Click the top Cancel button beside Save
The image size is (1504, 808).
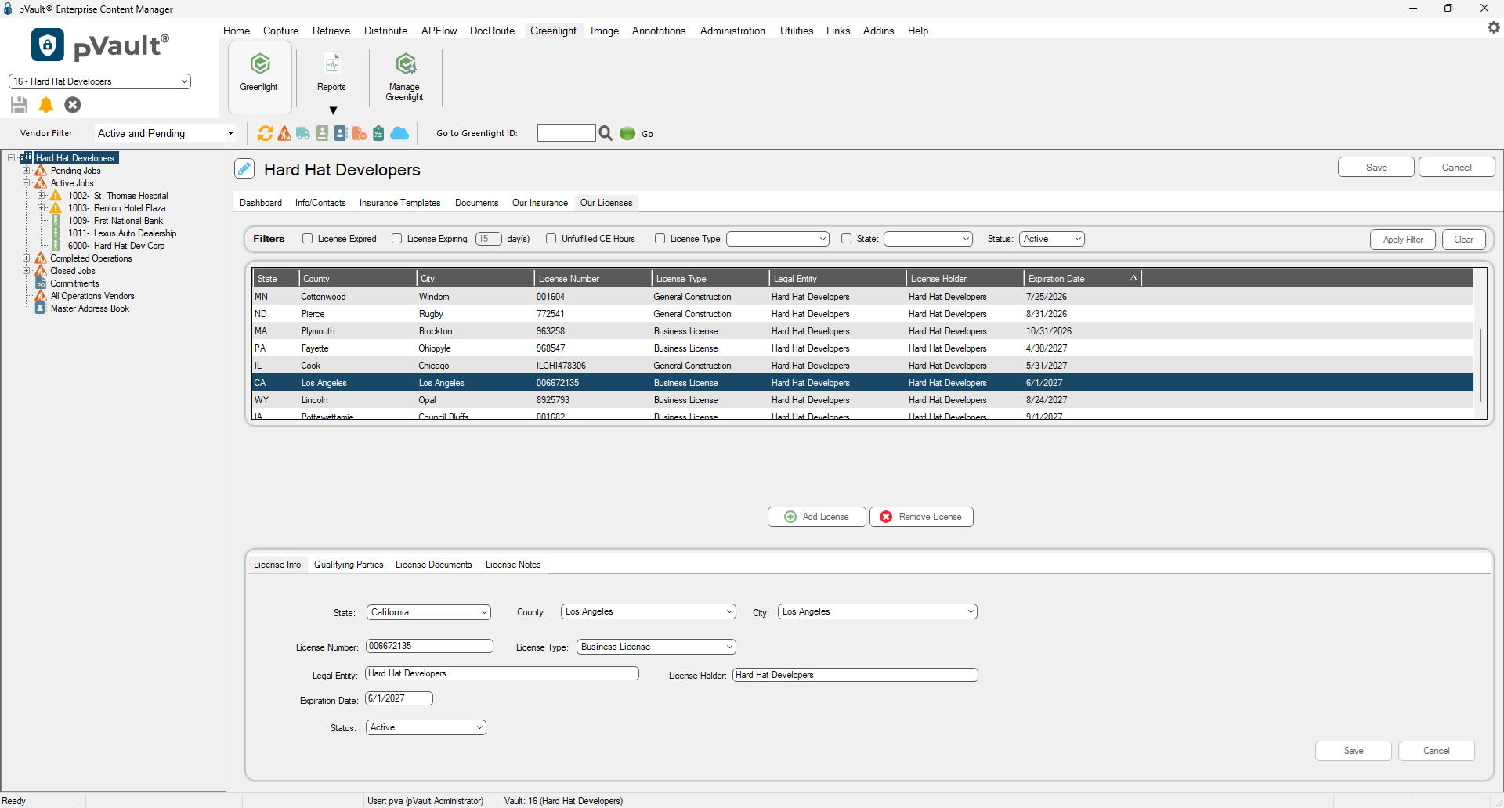pos(1457,168)
